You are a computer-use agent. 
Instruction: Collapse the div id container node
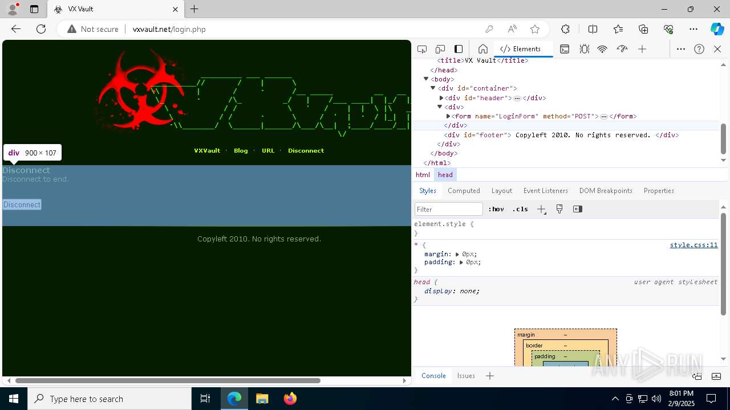coord(433,88)
